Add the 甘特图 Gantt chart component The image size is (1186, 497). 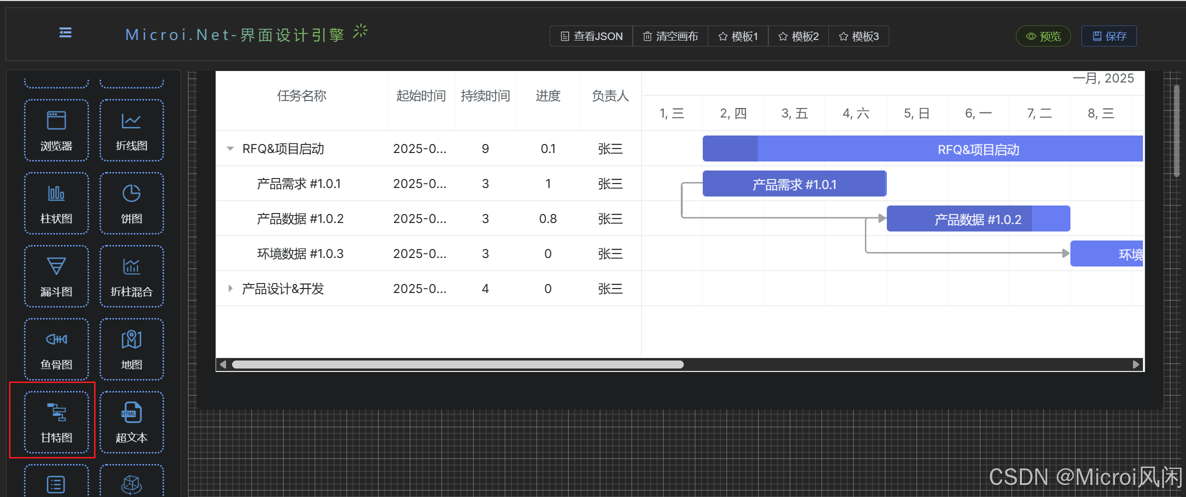click(57, 422)
